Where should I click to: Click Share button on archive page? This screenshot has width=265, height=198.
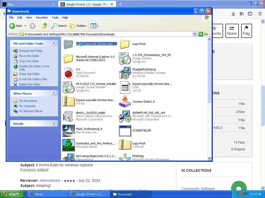pos(232,31)
